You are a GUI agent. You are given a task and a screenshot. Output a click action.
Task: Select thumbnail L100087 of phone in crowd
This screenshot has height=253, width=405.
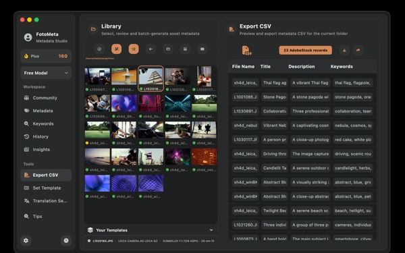pos(97,76)
